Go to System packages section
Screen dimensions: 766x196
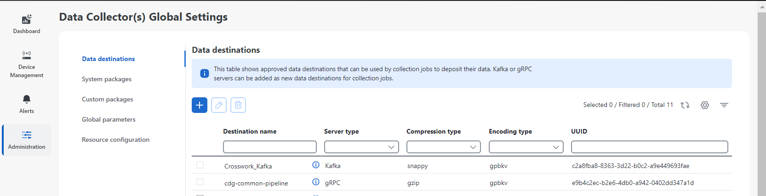point(107,79)
